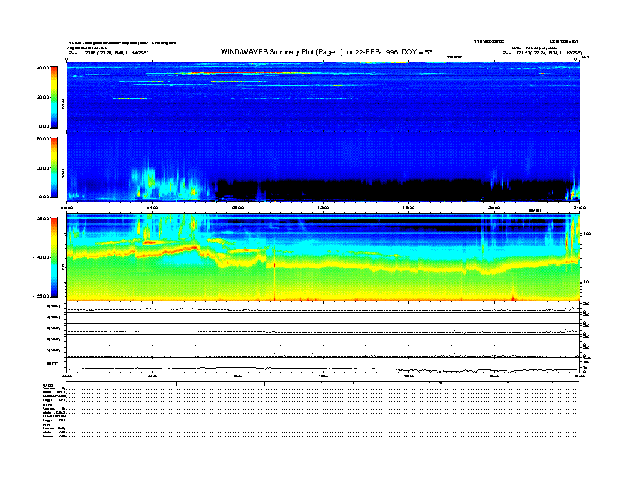625x483 pixels.
Task: Click the 12:00 time label under RAD1 panel
Action: pyautogui.click(x=324, y=208)
